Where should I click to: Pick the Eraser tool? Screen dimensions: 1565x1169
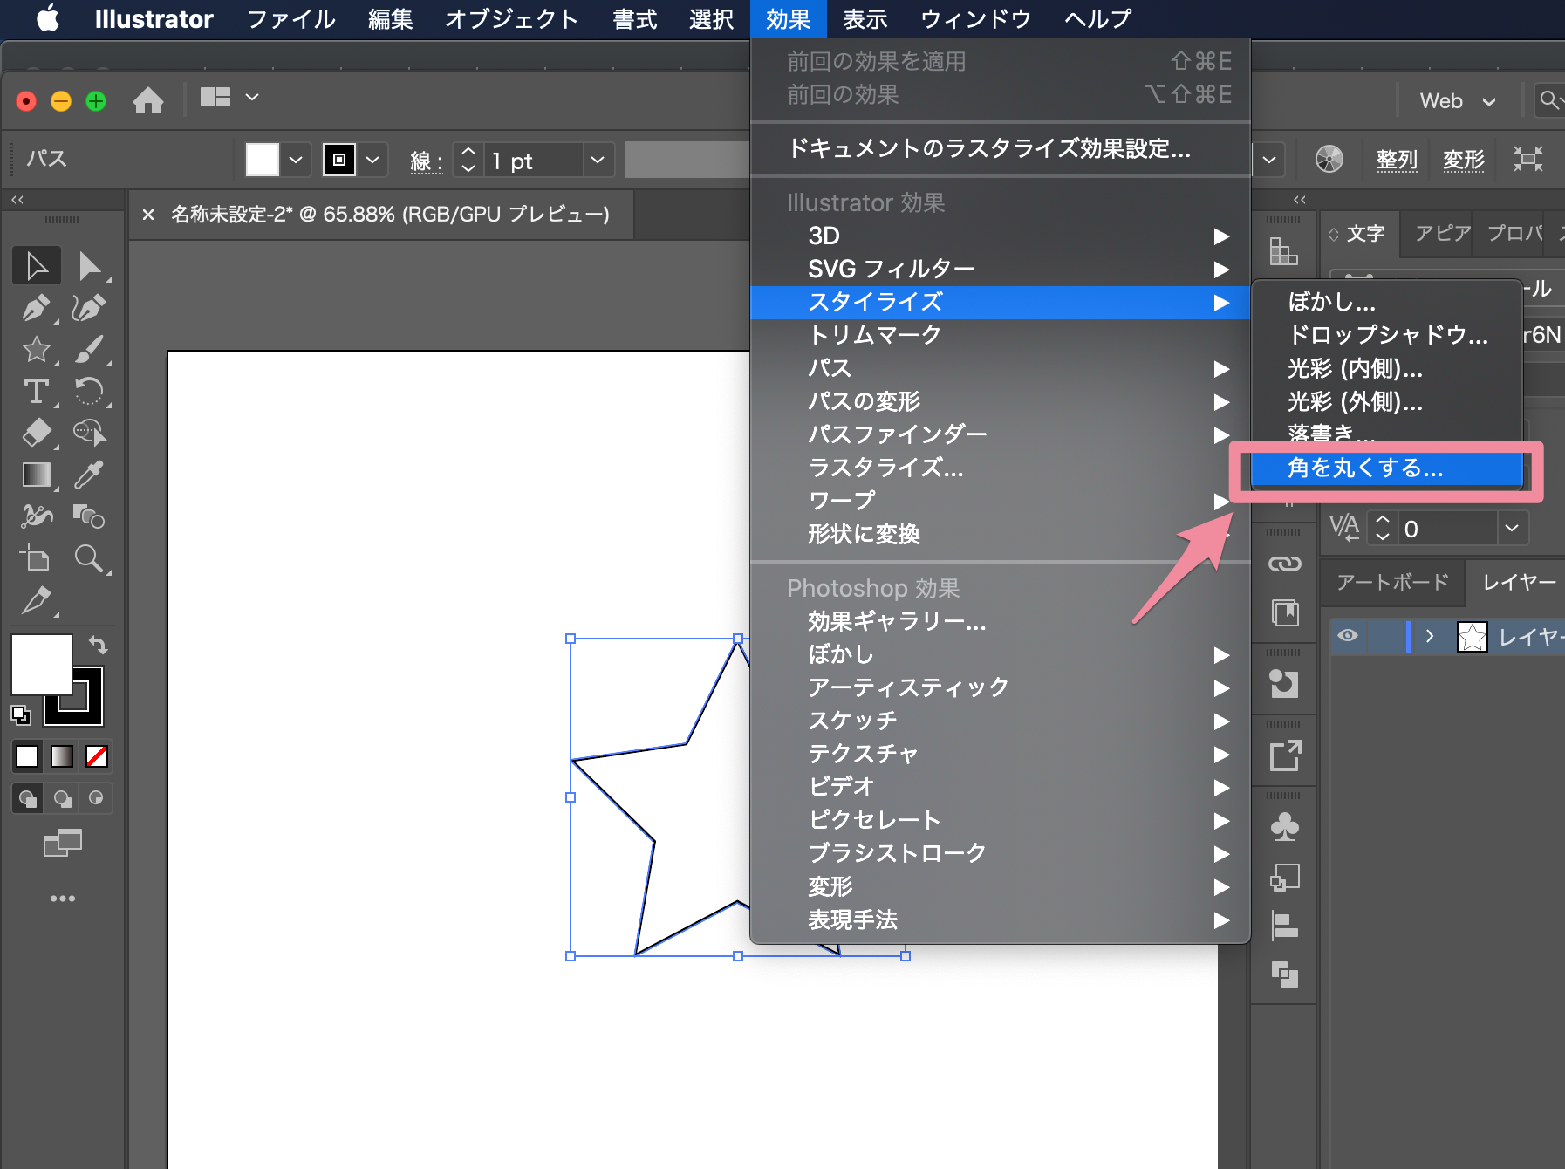(36, 433)
